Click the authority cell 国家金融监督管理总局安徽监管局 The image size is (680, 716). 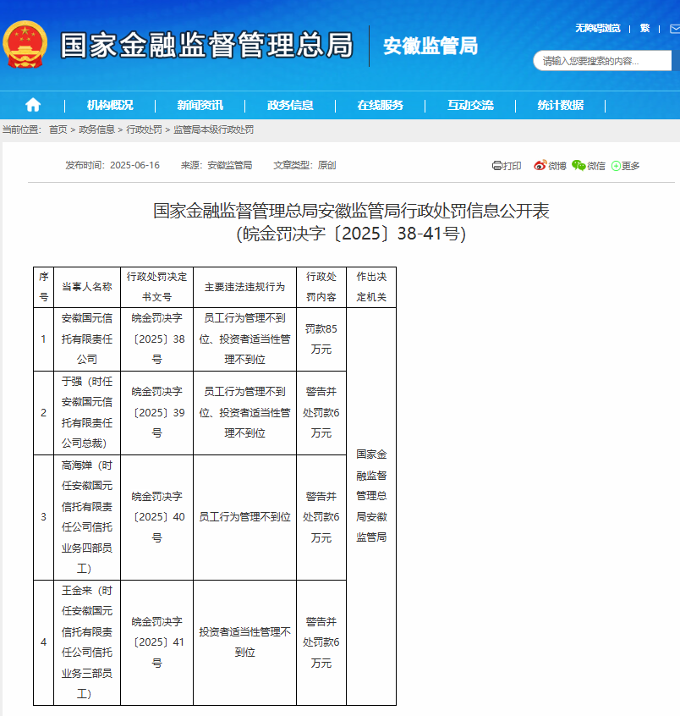point(371,506)
